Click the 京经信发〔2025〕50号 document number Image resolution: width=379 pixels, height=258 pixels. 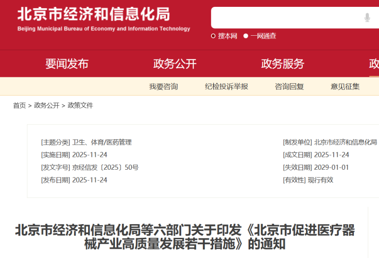pos(105,167)
